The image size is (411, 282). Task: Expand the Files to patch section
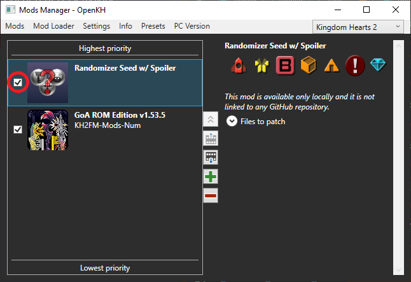[x=232, y=121]
